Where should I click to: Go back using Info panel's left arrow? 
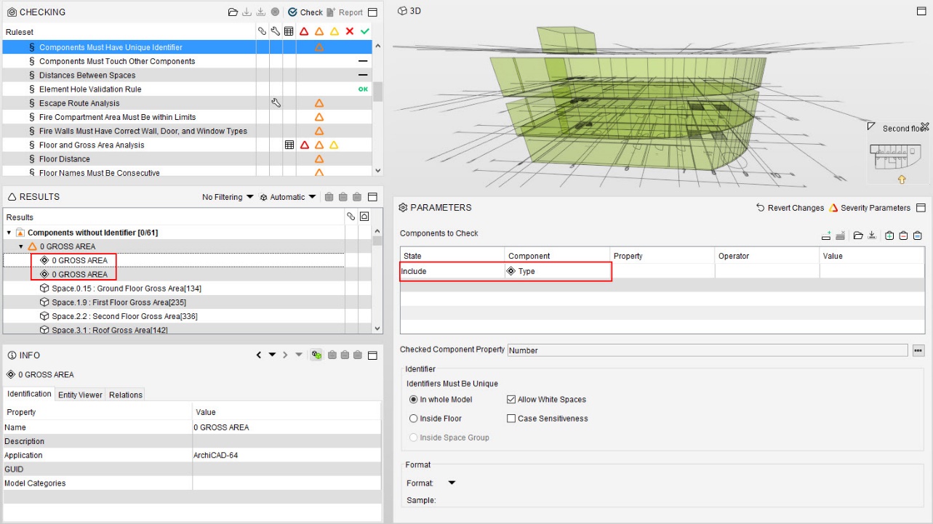tap(259, 355)
